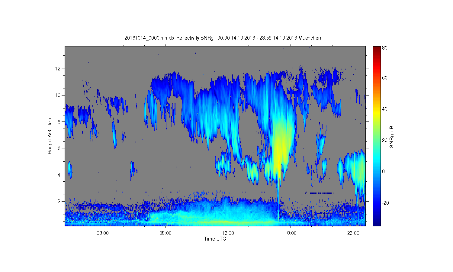The width and height of the screenshot is (453, 272).
Task: Click the 'Time UTC' x-axis label
Action: 215,239
